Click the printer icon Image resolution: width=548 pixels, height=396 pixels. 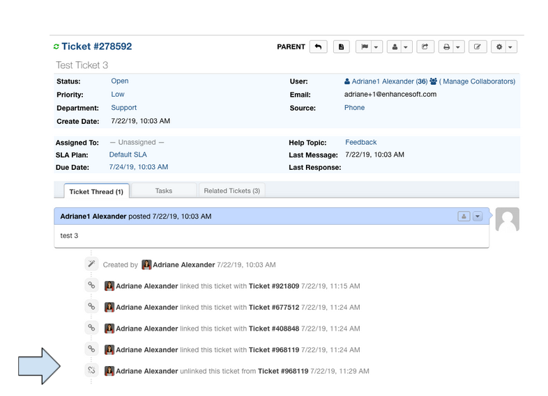[x=447, y=47]
